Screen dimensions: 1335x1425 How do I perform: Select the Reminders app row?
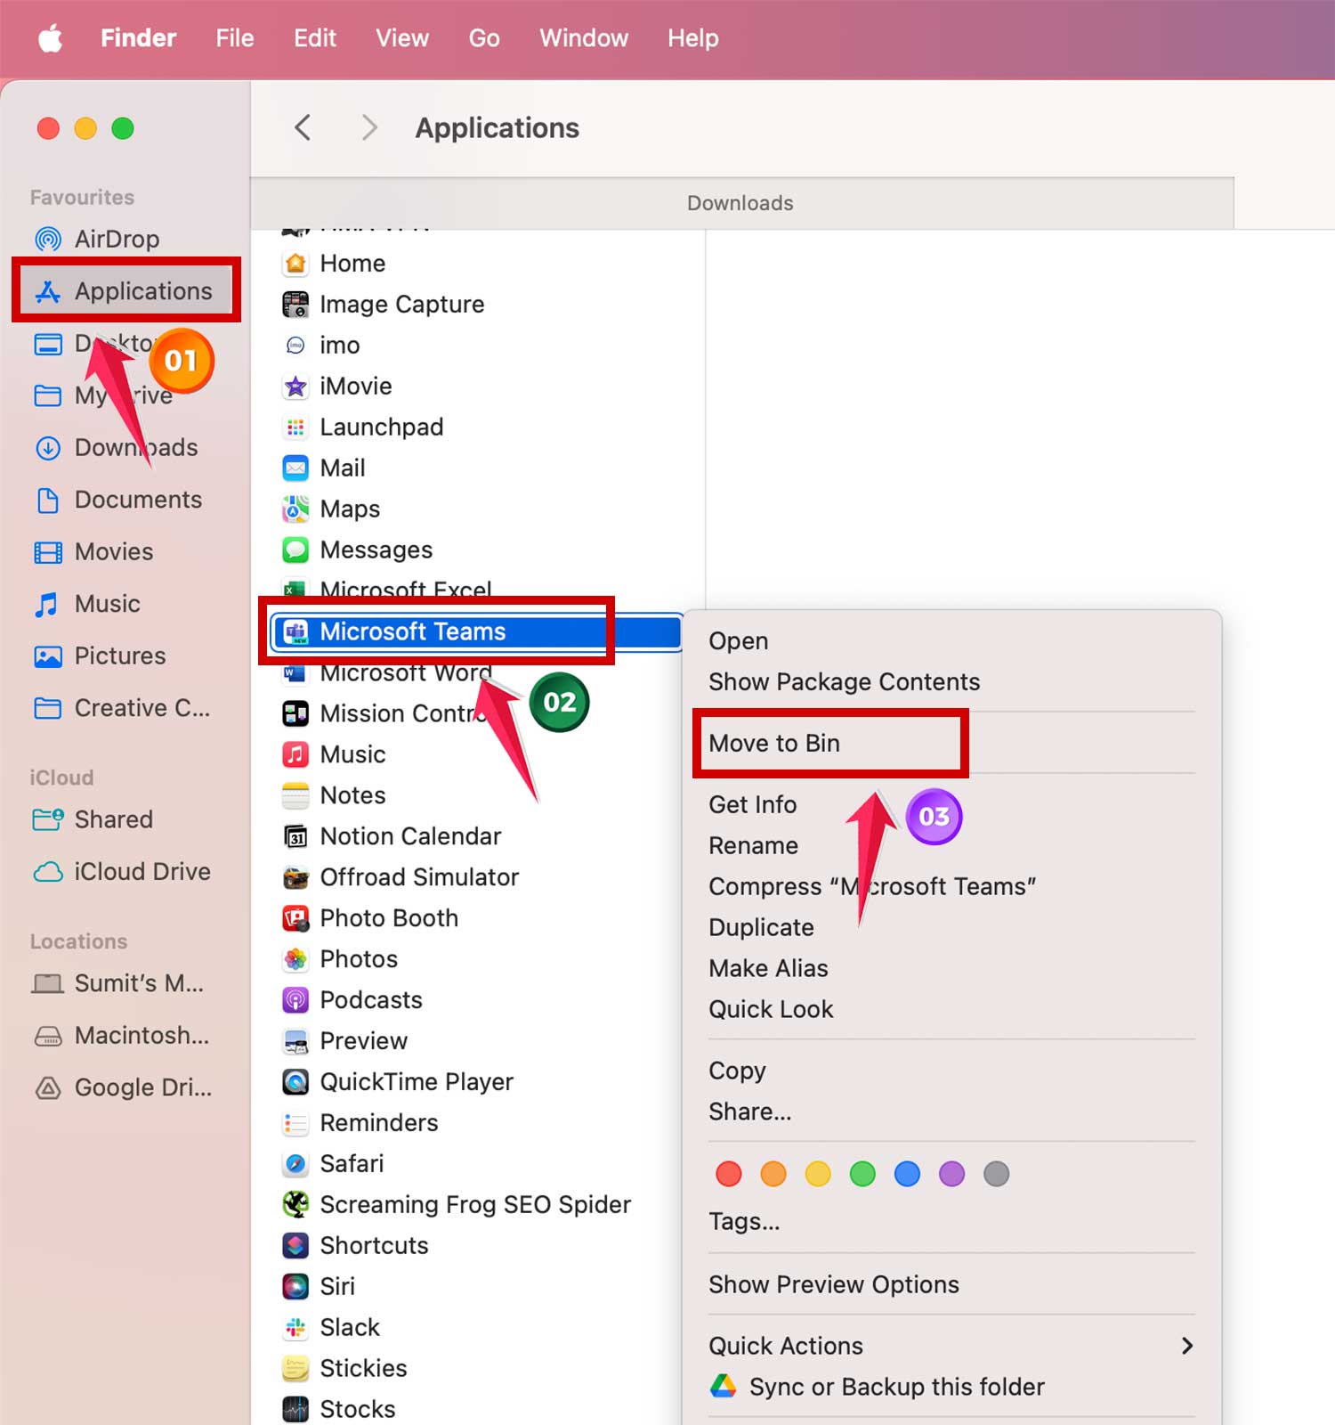click(360, 1123)
